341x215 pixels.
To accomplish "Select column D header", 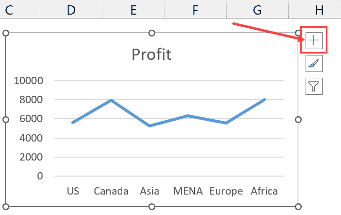I will click(x=71, y=10).
